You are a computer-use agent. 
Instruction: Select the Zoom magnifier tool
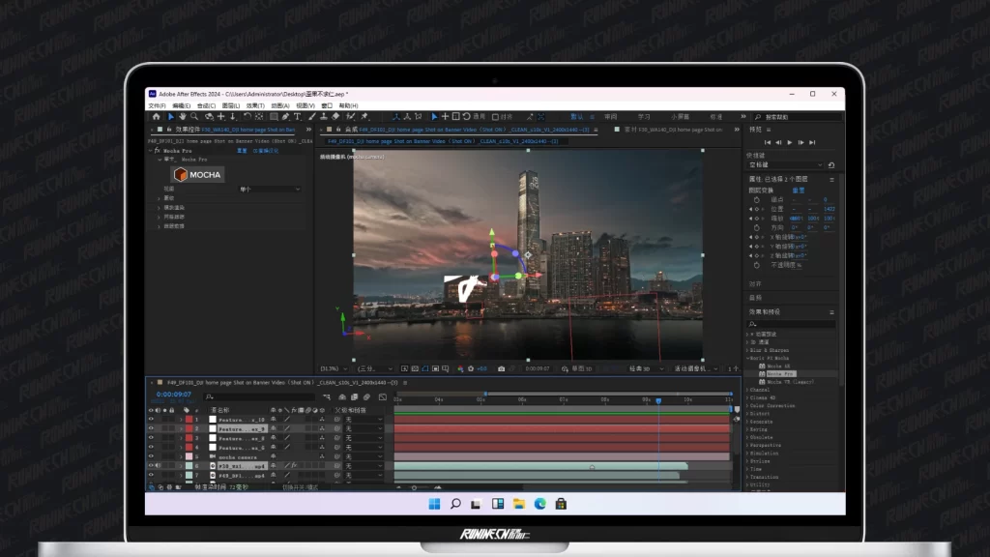point(194,116)
